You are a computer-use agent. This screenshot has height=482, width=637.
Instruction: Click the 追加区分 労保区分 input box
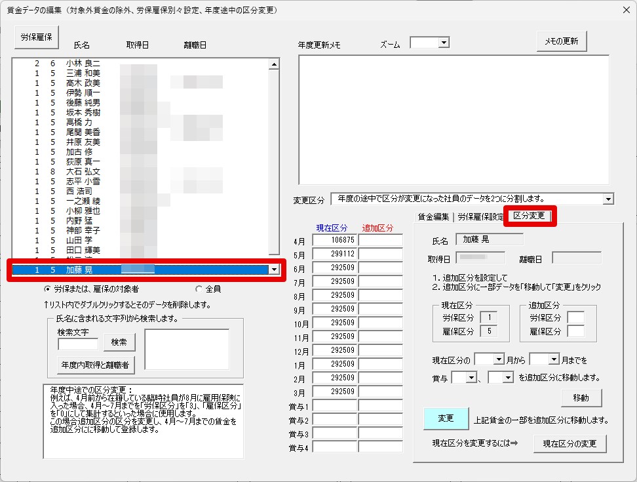click(575, 317)
